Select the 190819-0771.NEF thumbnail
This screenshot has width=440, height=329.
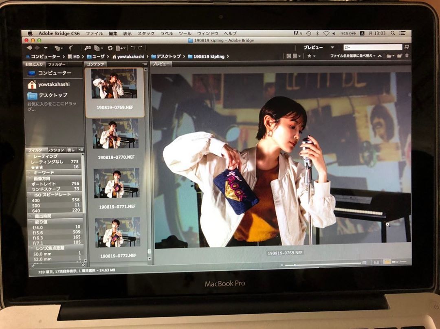[x=117, y=183]
